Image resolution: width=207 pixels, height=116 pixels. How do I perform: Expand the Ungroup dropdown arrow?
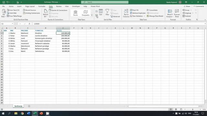coord(193,13)
